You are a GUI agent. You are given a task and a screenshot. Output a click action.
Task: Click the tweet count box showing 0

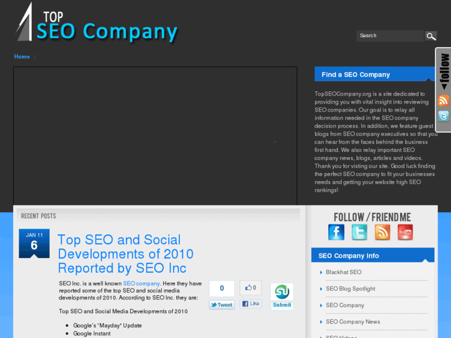pyautogui.click(x=221, y=288)
